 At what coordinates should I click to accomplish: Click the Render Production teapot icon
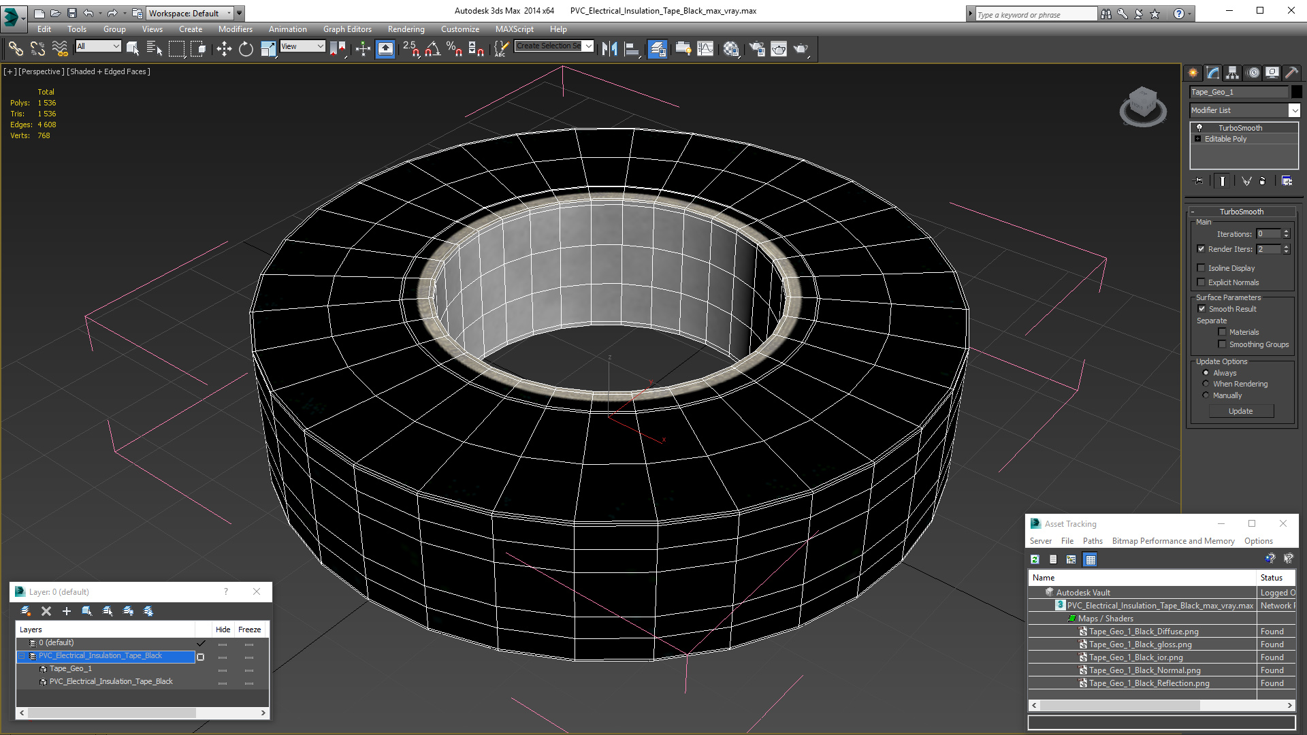801,49
